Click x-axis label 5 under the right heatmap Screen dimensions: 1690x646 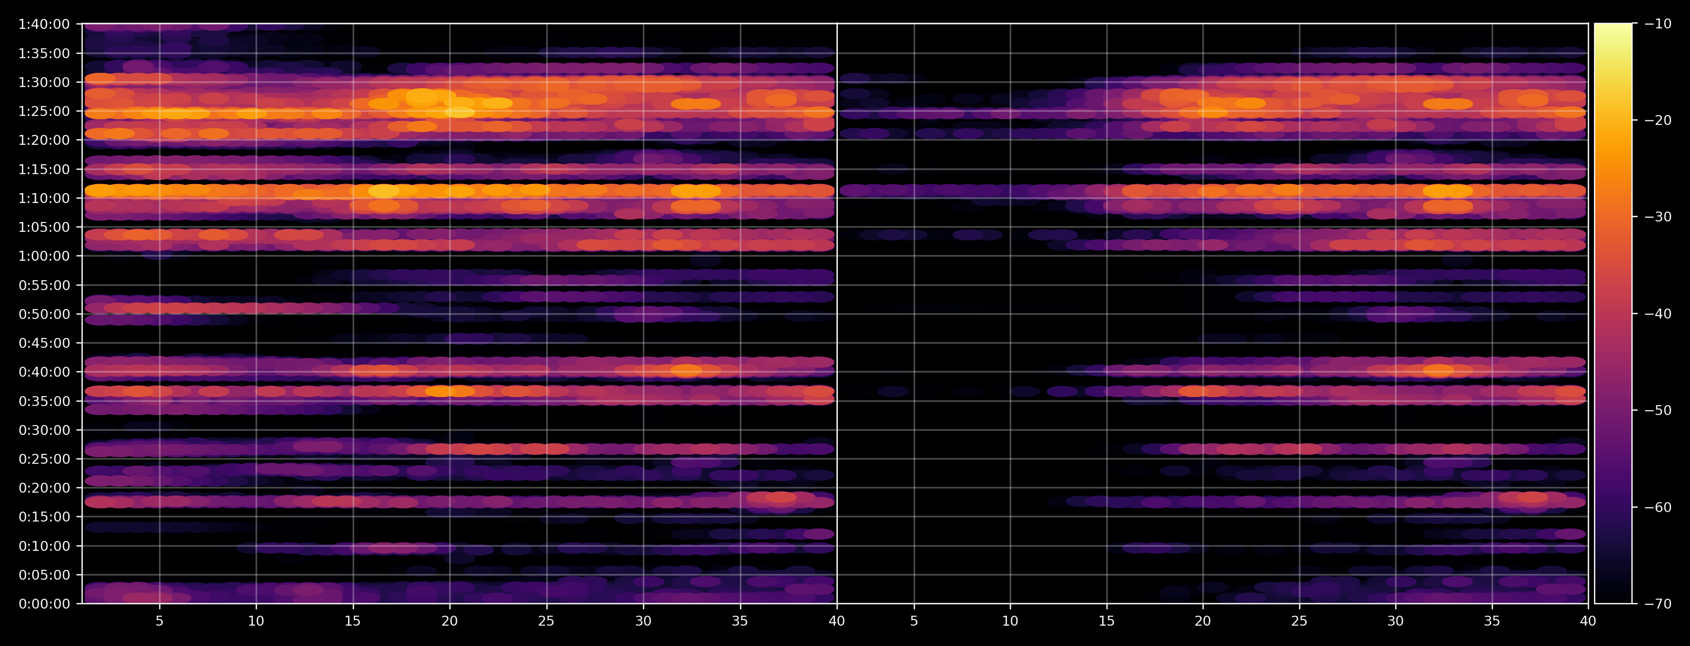click(x=914, y=620)
